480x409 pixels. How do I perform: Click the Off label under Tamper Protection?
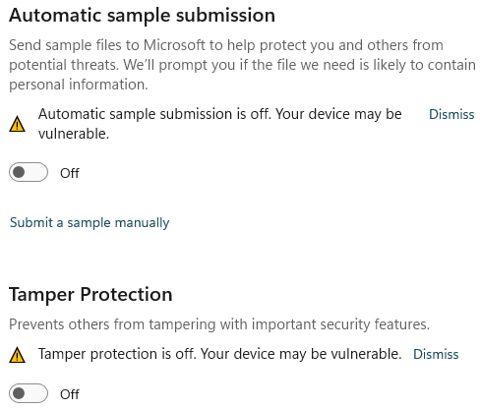70,394
